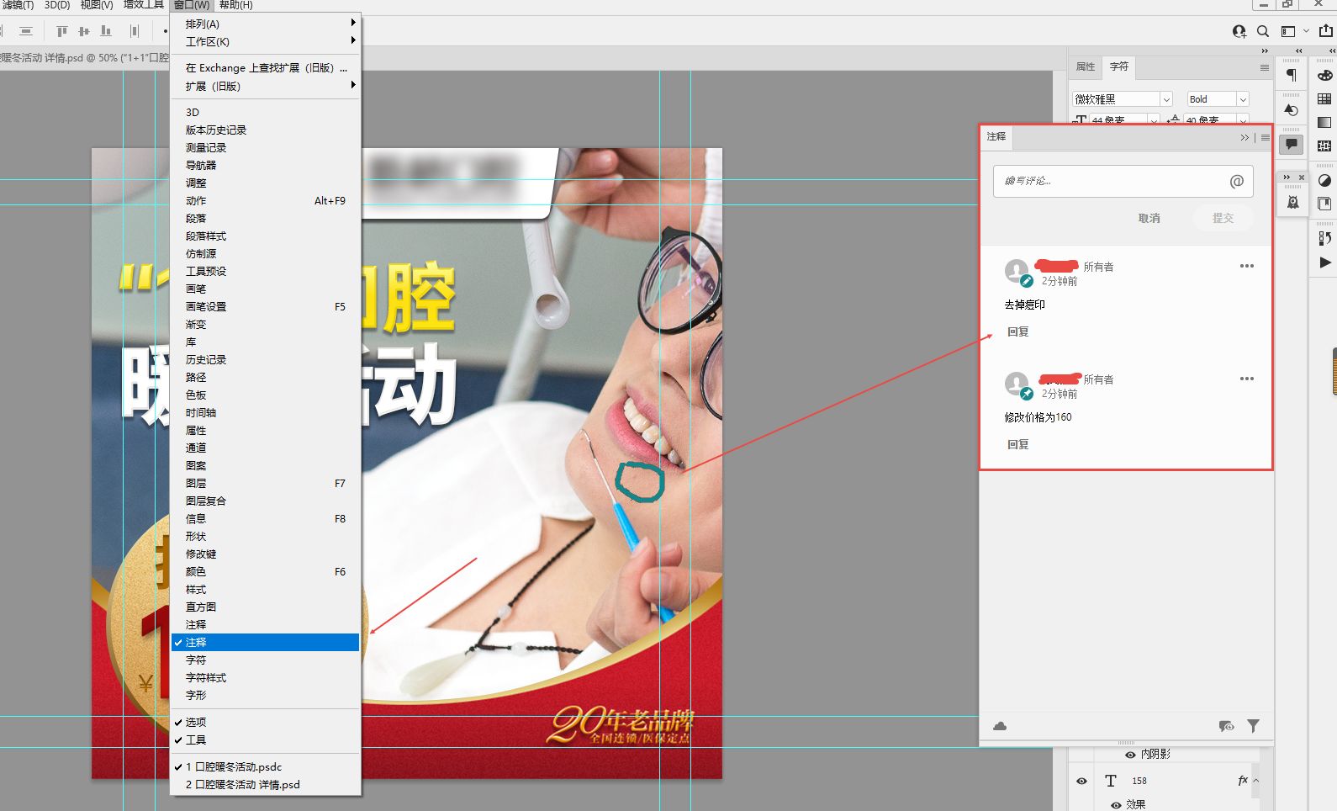Toggle the Comments panel speech-bubble icon

point(1292,145)
